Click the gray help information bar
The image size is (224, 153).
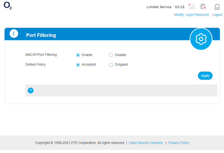(121, 91)
